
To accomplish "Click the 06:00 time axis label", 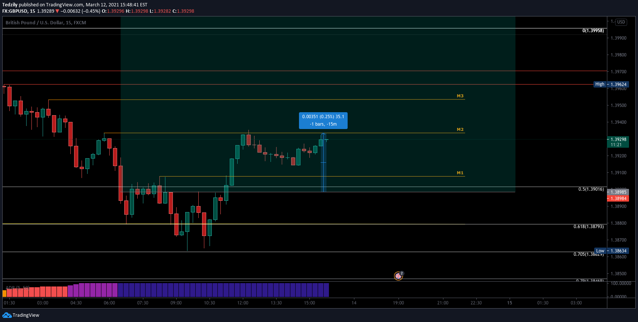I will pos(109,303).
